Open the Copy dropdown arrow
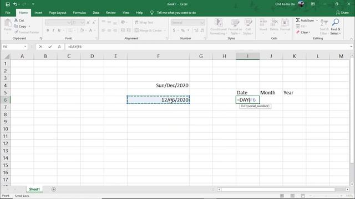355x199 pixels. click(x=29, y=27)
